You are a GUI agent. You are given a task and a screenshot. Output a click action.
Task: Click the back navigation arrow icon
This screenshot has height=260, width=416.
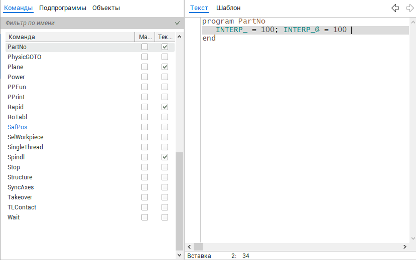[395, 8]
